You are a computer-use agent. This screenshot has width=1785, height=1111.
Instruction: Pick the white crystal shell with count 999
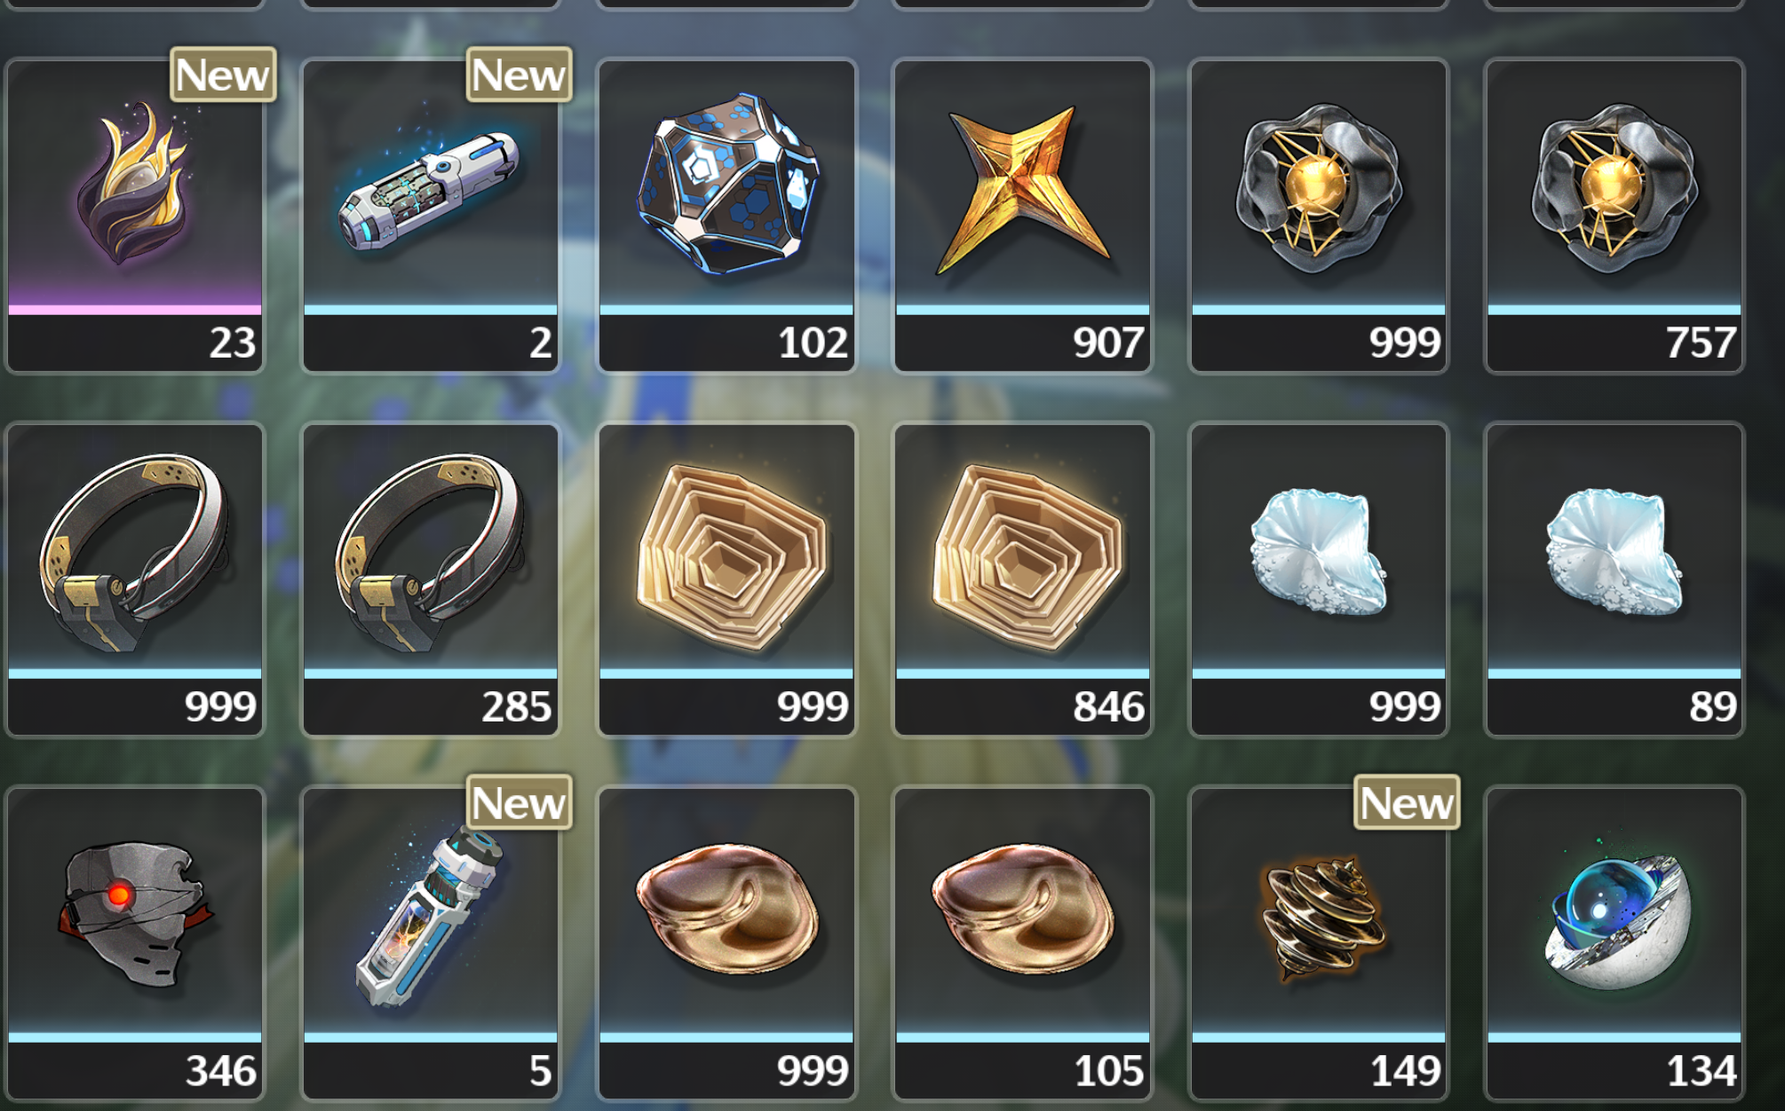pyautogui.click(x=1319, y=579)
